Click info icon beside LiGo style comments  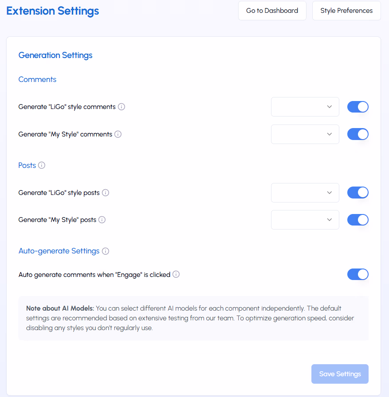(122, 107)
